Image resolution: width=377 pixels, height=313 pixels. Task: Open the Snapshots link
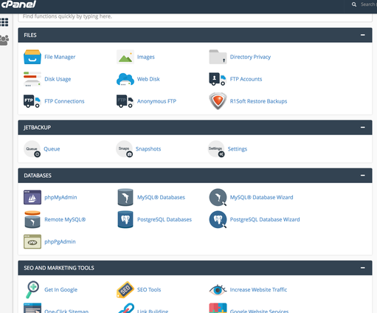(x=148, y=149)
